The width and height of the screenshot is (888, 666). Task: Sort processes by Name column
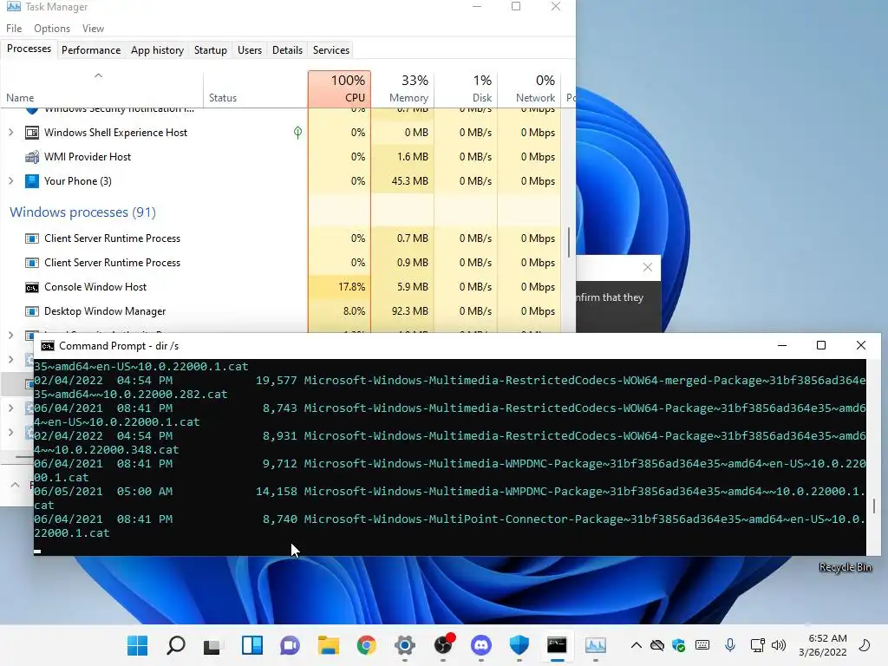pyautogui.click(x=101, y=89)
